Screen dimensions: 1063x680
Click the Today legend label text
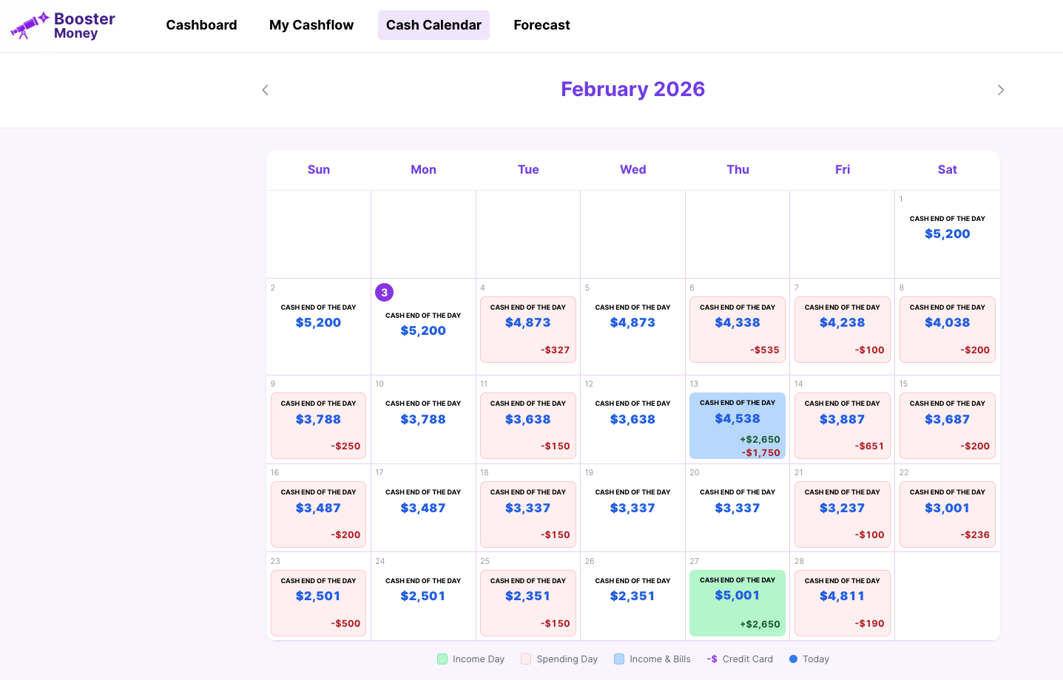tap(816, 659)
